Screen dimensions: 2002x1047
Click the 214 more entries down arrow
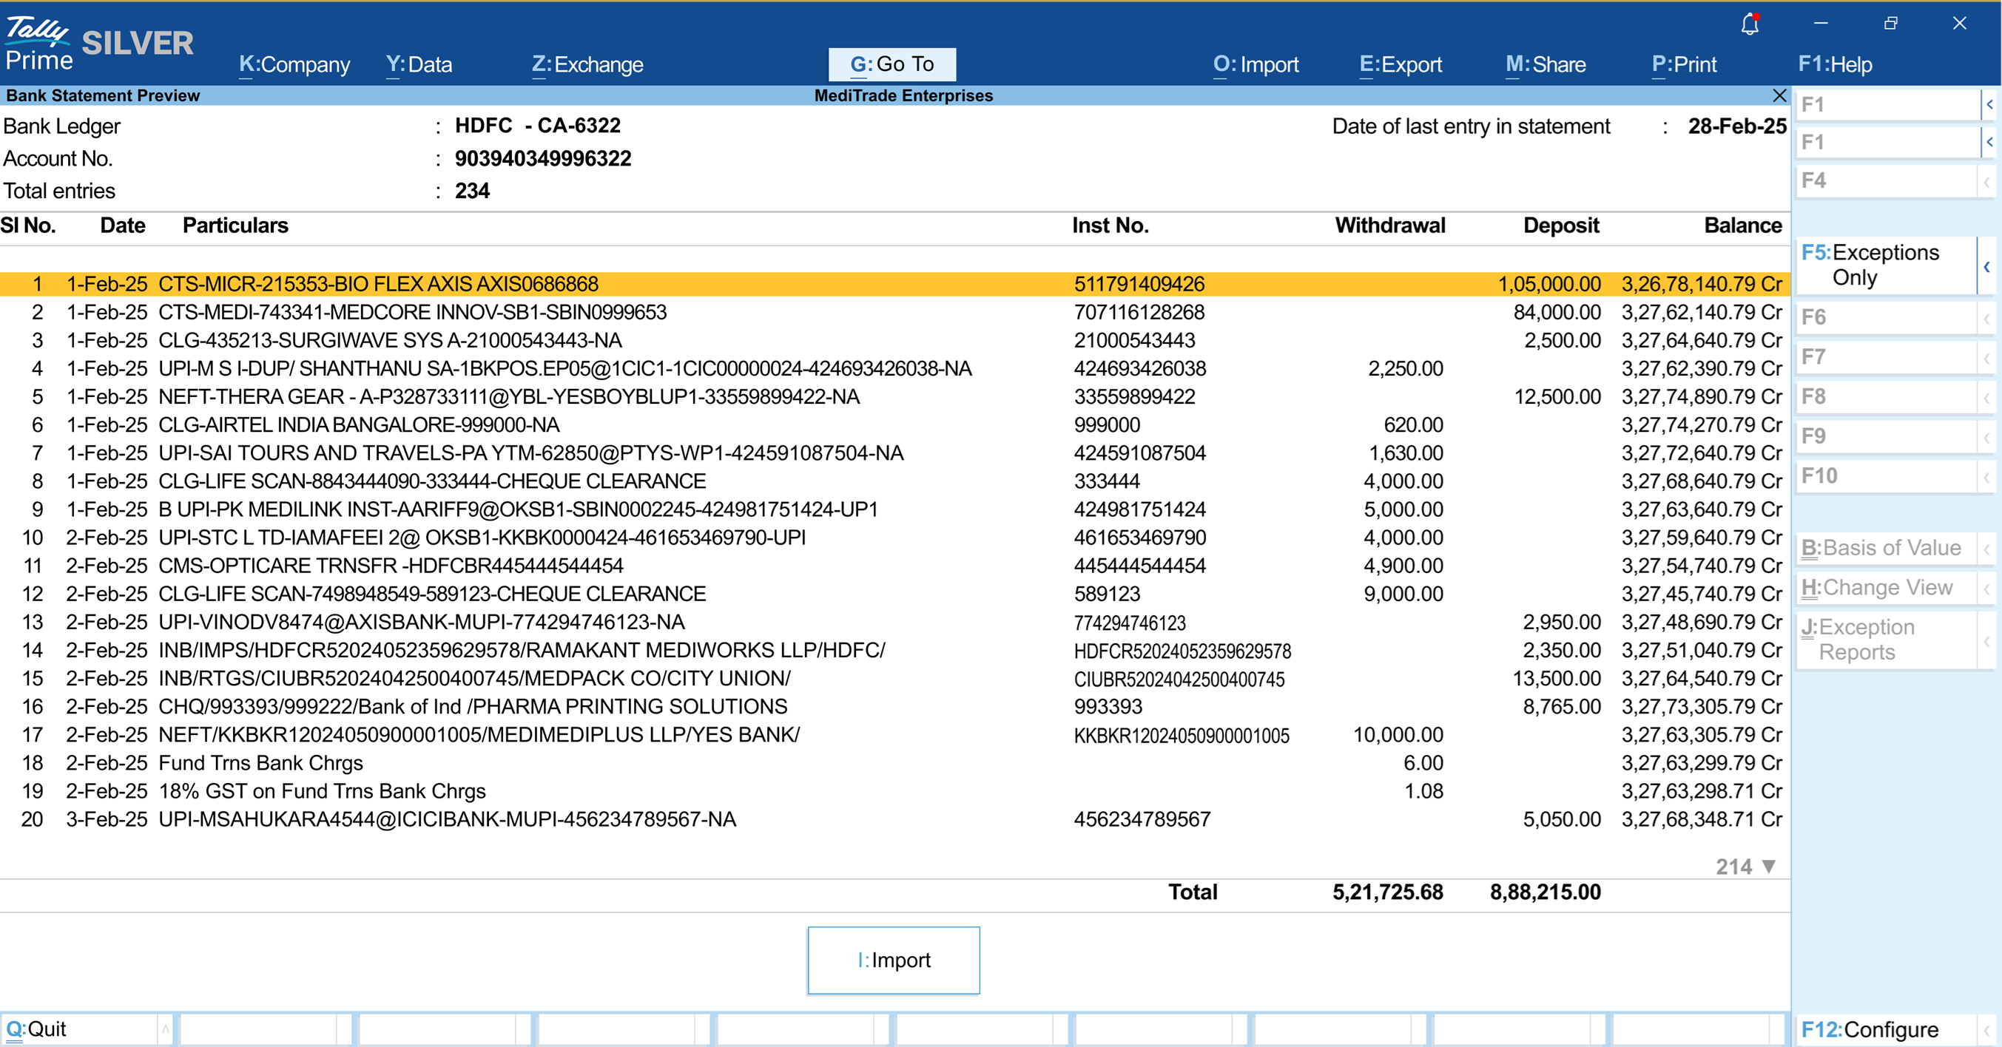point(1769,866)
